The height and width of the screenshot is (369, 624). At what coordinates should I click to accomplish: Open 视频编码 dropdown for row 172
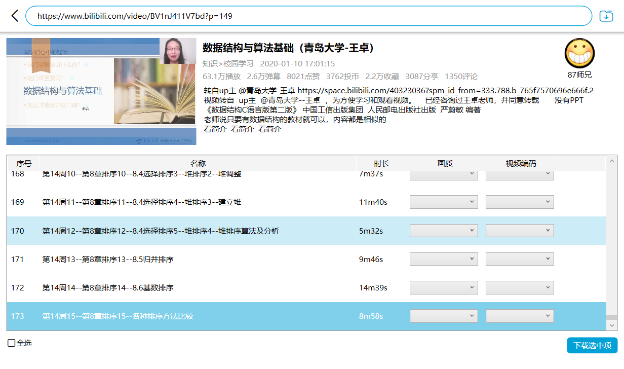click(520, 287)
